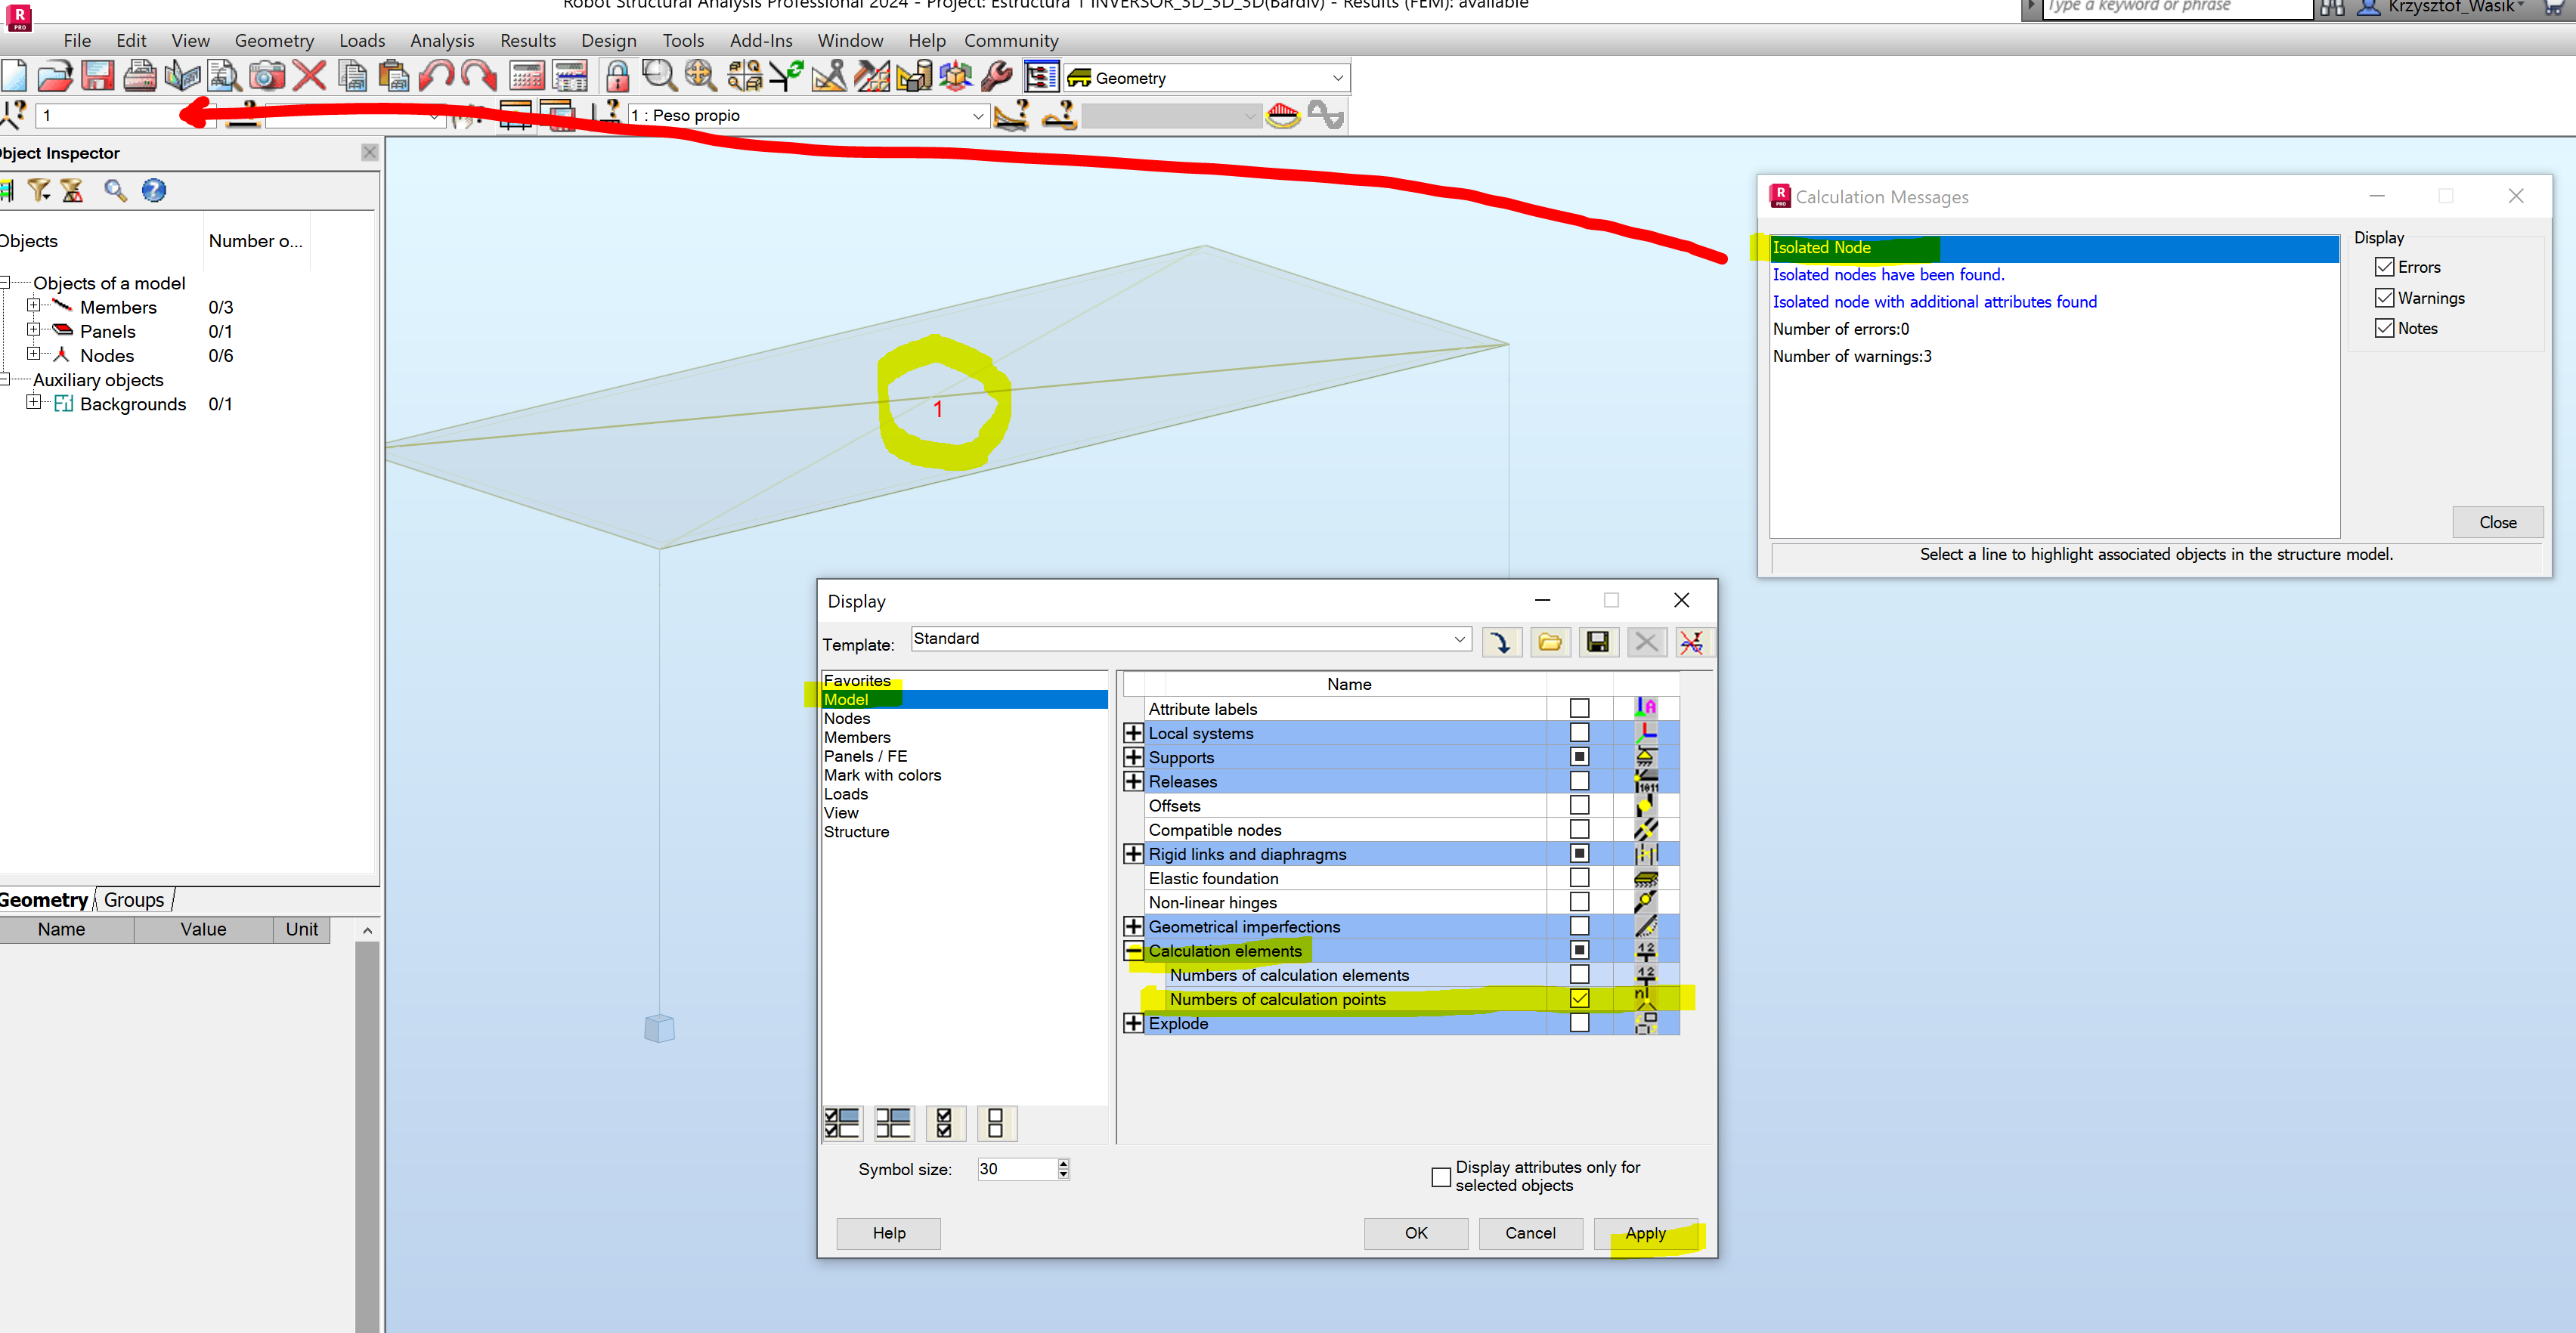Screen dimensions: 2576x1333
Task: Save the display template with the floppy icon
Action: 1597,642
